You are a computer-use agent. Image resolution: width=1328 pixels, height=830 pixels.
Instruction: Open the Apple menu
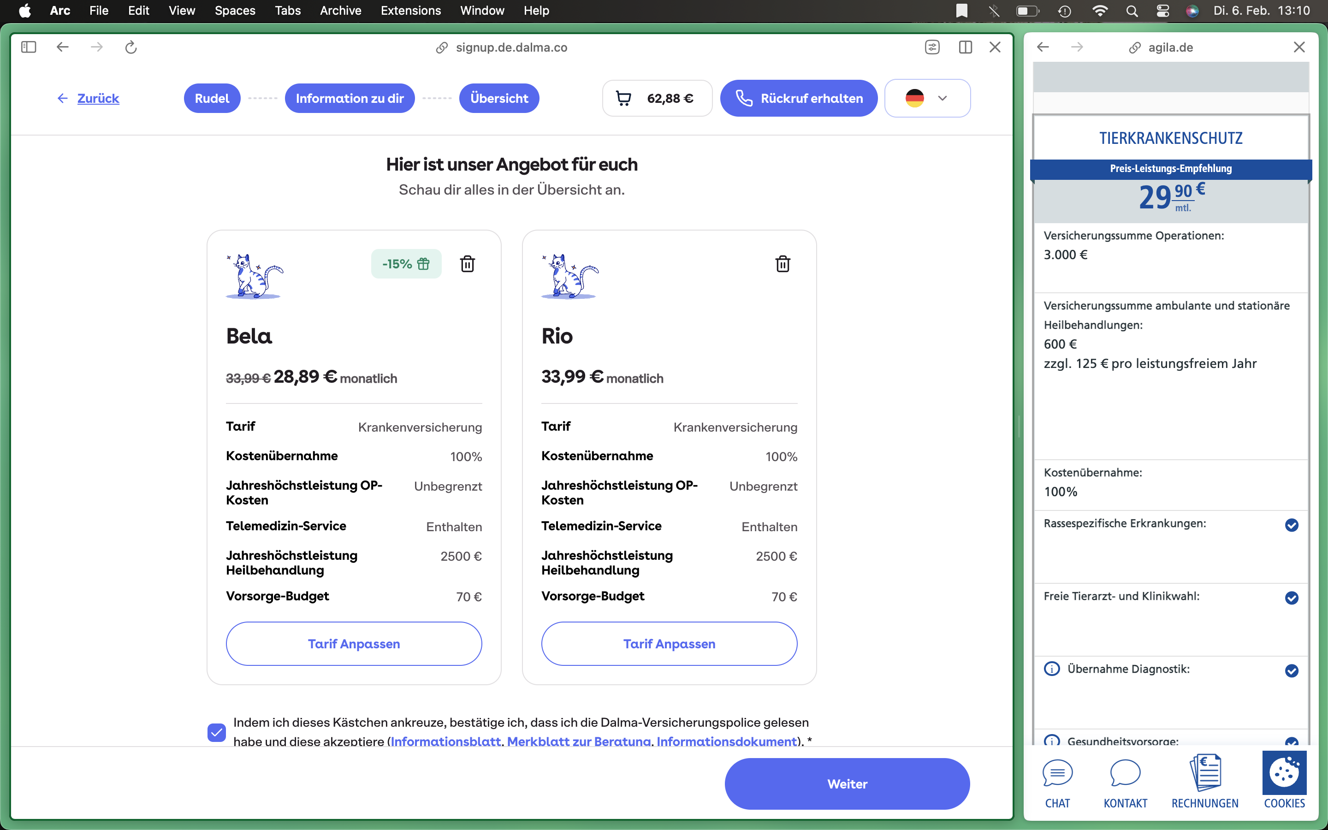tap(25, 11)
